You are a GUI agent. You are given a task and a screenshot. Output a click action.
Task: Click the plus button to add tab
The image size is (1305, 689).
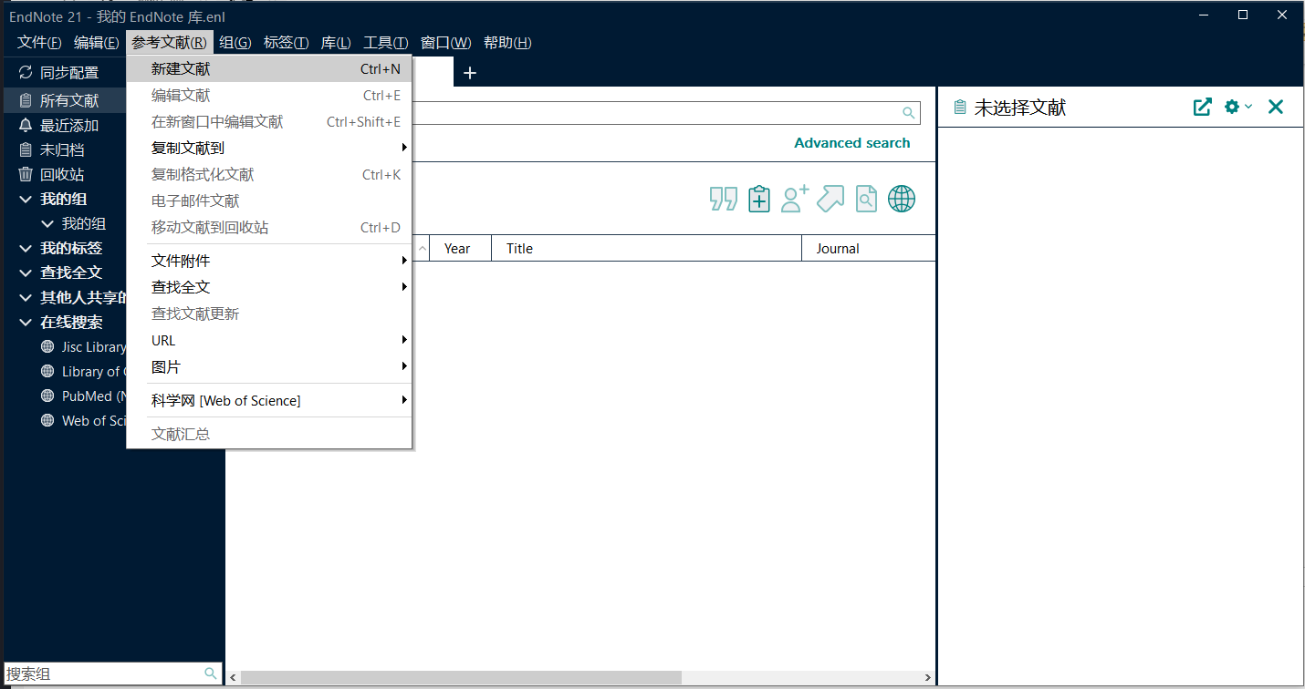[x=470, y=73]
